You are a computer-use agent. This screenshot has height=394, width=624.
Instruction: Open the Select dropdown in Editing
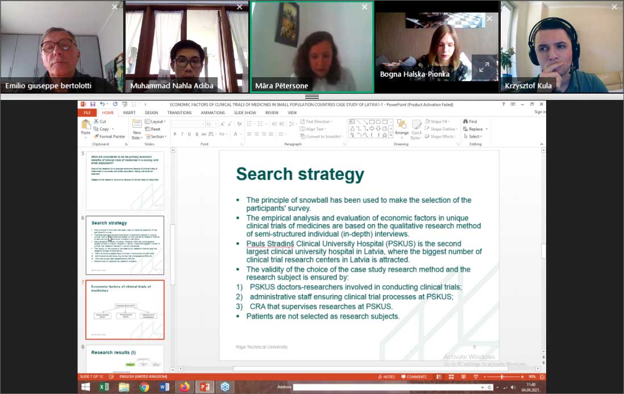coord(474,136)
